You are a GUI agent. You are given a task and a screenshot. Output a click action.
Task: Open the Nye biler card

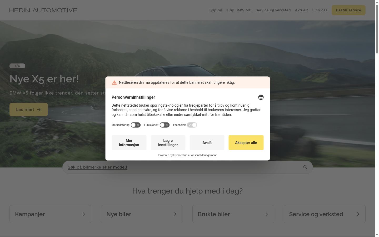142,214
